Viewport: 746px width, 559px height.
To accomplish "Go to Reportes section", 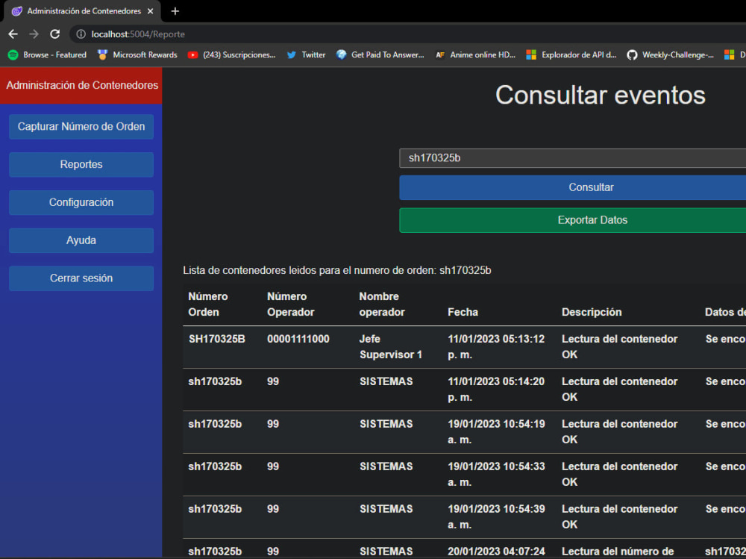I will (81, 165).
